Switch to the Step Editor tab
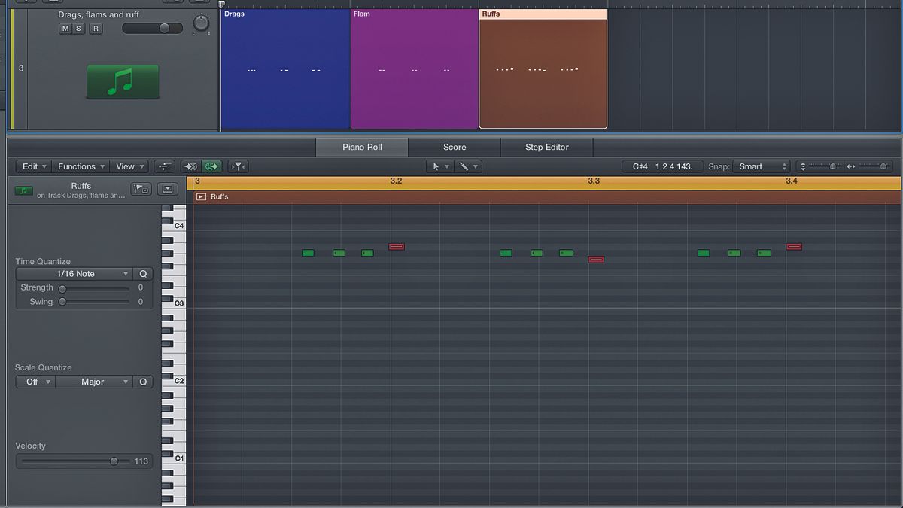The width and height of the screenshot is (903, 508). coord(547,147)
